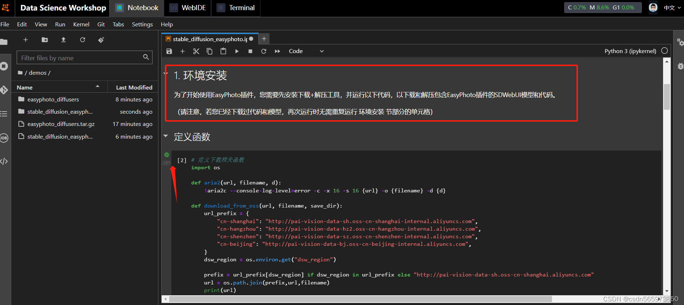Switch to the WebIDE tab
Screen dimensions: 684x305
pyautogui.click(x=188, y=8)
